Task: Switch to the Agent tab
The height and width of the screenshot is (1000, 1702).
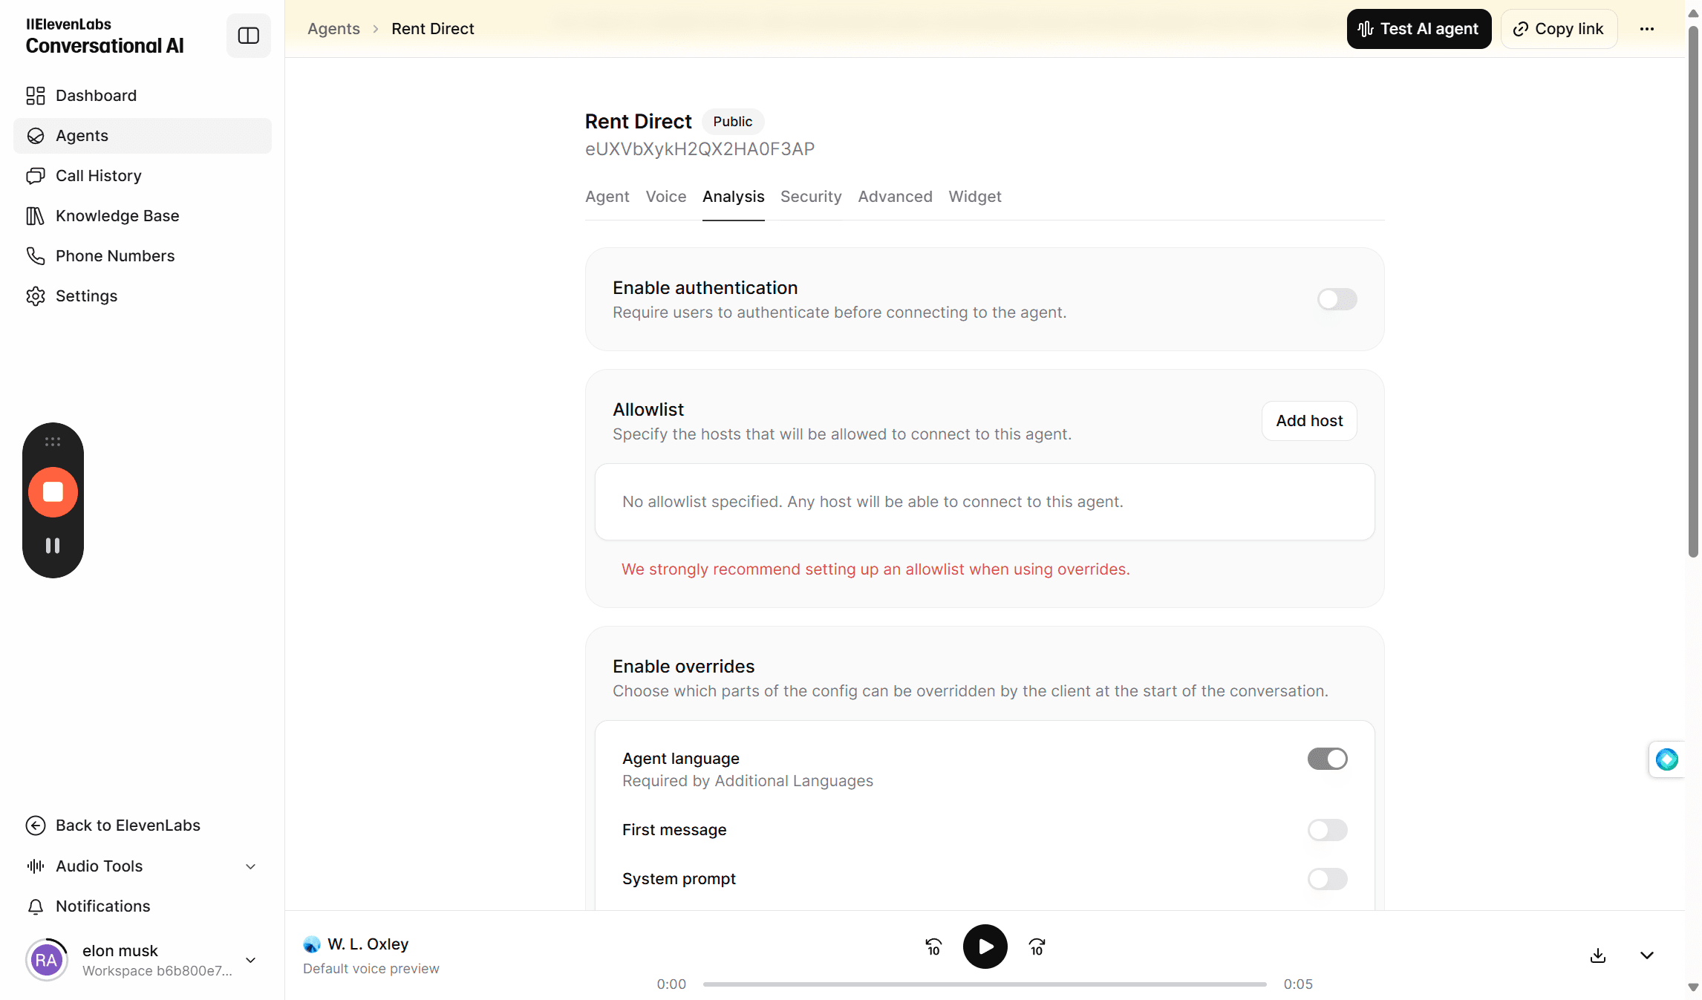Action: (x=607, y=197)
